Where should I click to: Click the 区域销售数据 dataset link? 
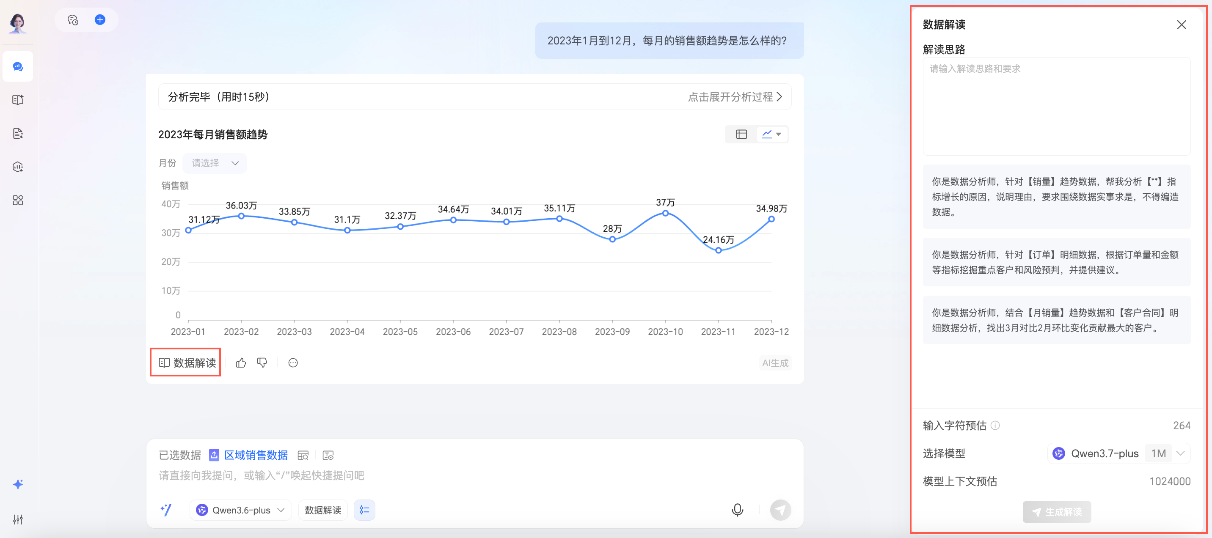pyautogui.click(x=256, y=455)
